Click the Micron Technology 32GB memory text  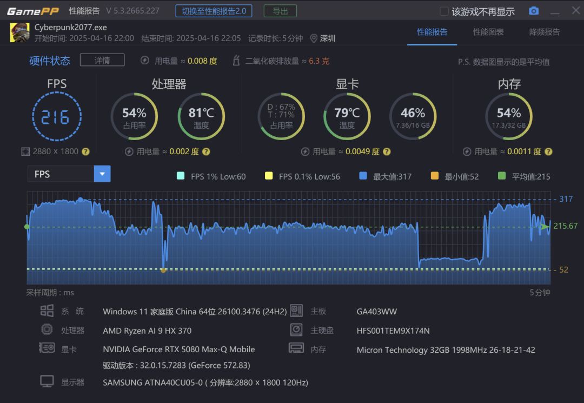coord(446,350)
